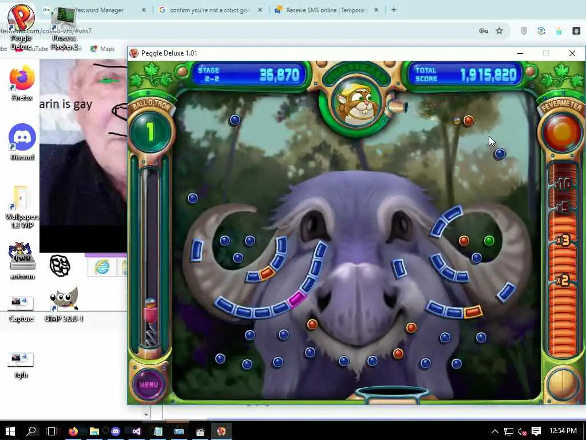Switch to 'confirm you're not a robot' tab
This screenshot has height=440, width=586.
click(x=211, y=10)
